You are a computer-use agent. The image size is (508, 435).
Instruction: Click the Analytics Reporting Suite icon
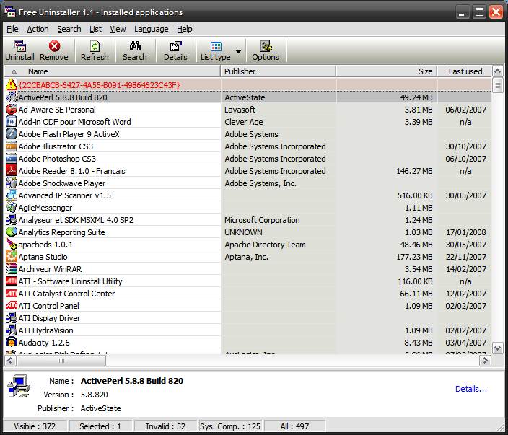coord(12,232)
